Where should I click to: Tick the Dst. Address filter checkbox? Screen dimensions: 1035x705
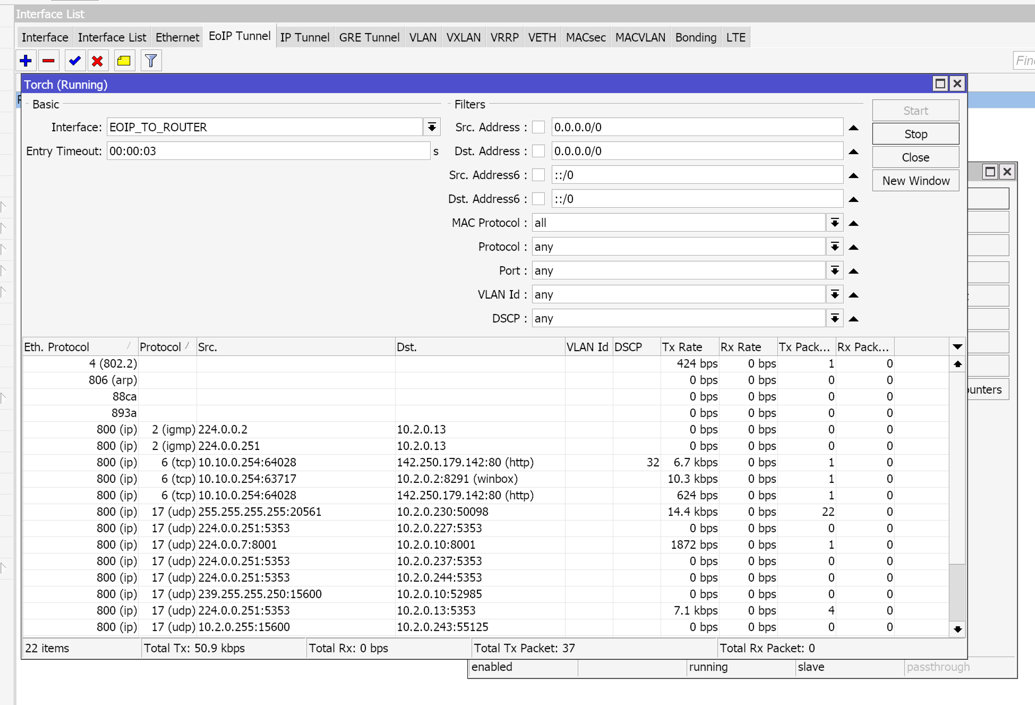[x=538, y=151]
